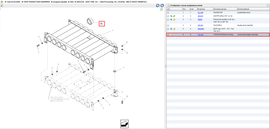The height and width of the screenshot is (129, 270).
Task: Go to the catalog home icon
Action: tap(2, 2)
